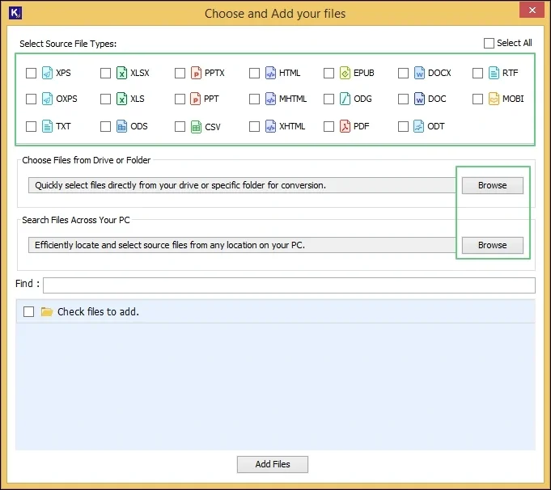
Task: Click the 'Select Source File Types:' label
Action: click(x=68, y=44)
